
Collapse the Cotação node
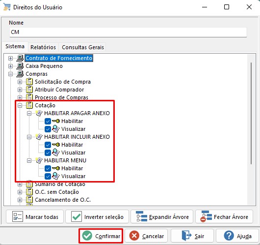click(20, 105)
